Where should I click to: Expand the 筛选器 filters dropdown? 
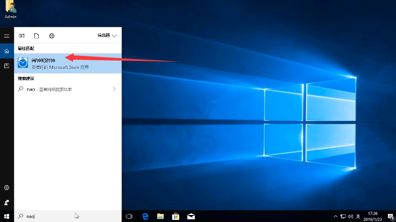pyautogui.click(x=107, y=36)
